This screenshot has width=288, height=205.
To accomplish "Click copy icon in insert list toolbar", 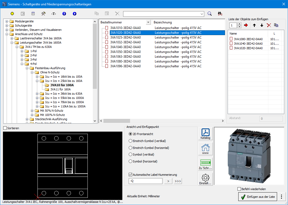I will click(x=276, y=25).
